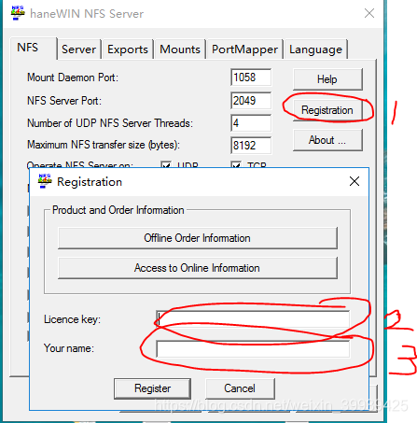Click the haneWIN NFS Server title icon

18,13
